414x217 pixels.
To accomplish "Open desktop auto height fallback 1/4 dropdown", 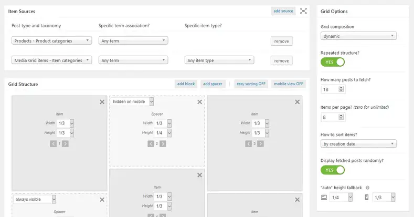I will tap(341, 197).
